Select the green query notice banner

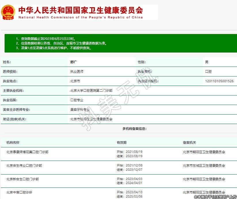pos(120,43)
